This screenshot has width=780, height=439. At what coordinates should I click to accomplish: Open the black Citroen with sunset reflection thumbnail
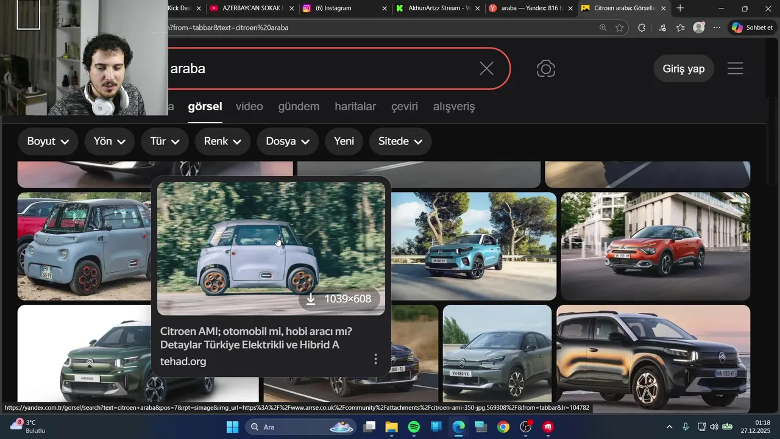(x=653, y=359)
